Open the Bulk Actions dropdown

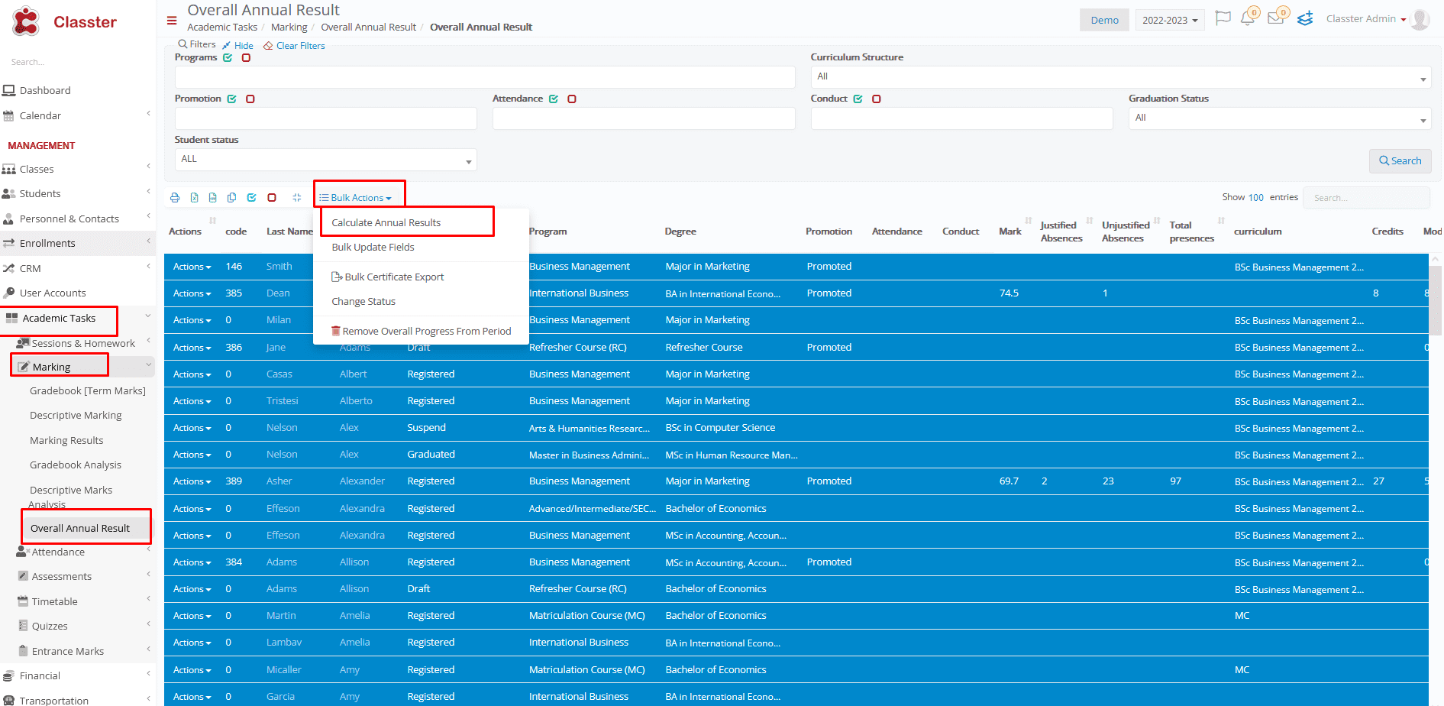click(356, 197)
